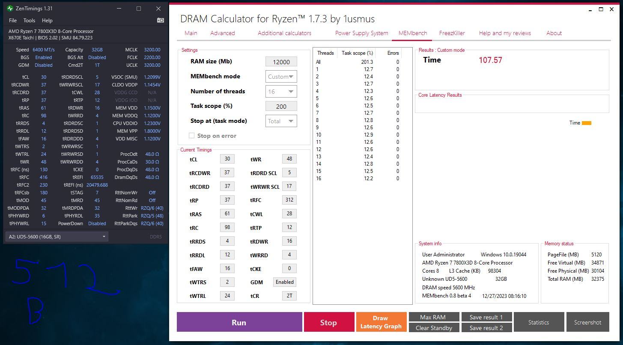Open the Help and my reviews tab

point(505,33)
